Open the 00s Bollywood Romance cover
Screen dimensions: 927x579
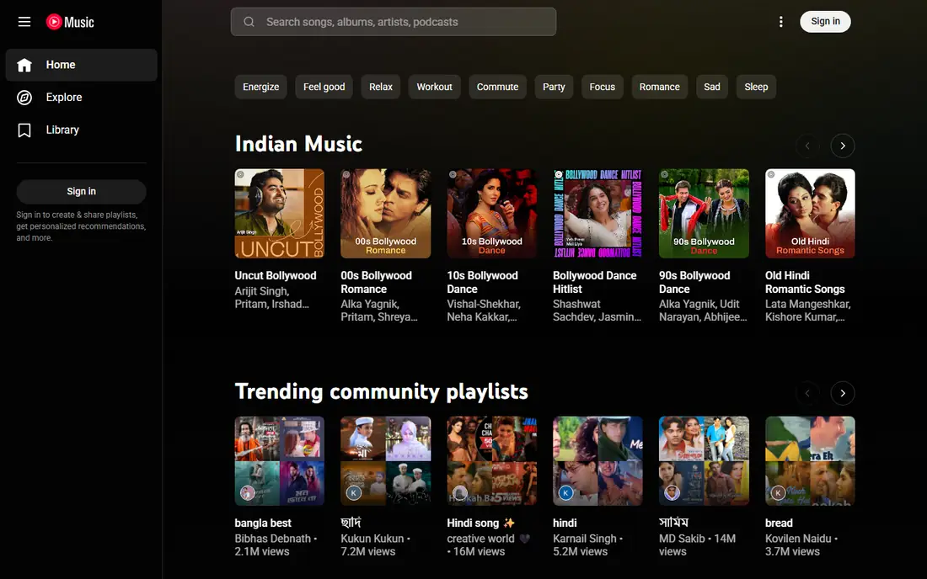(x=385, y=214)
